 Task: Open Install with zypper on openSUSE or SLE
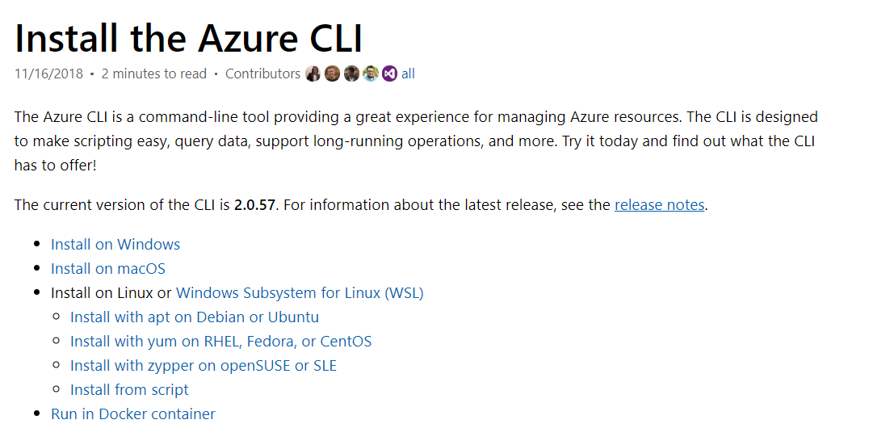pyautogui.click(x=204, y=365)
